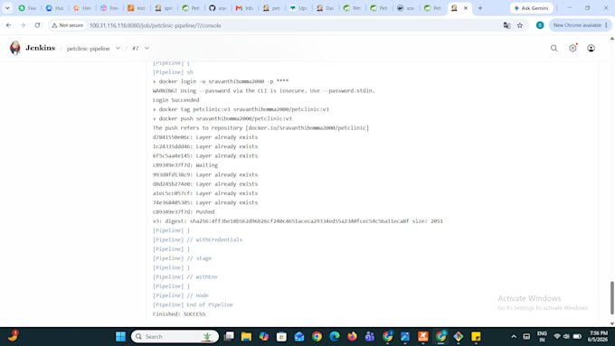Open build #7 breadcrumb link
Viewport: 615px width, 346px height.
pos(136,48)
